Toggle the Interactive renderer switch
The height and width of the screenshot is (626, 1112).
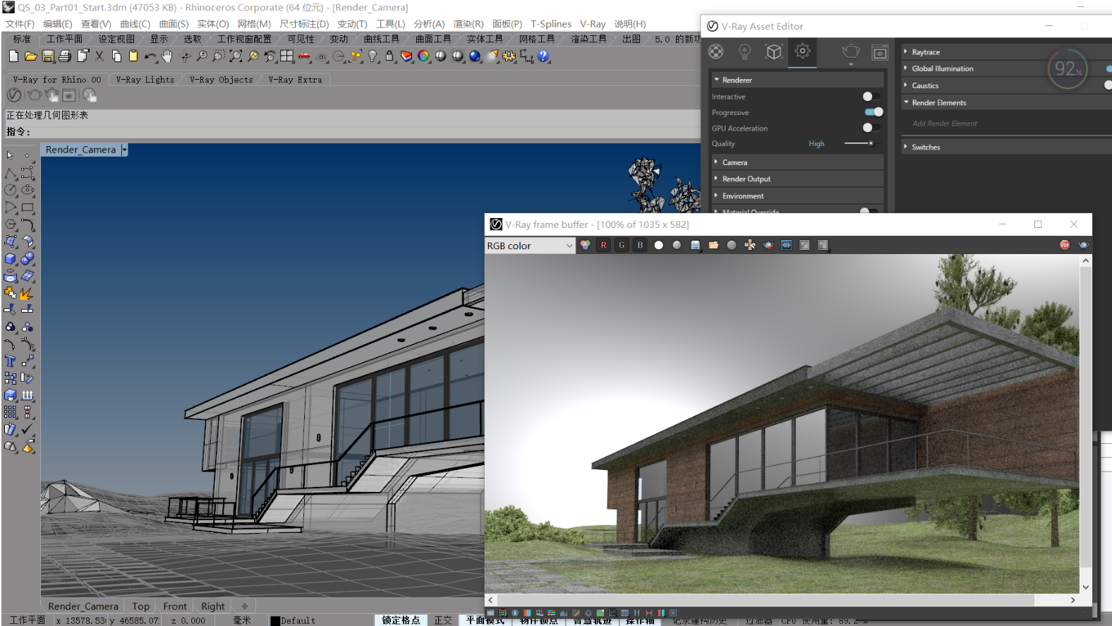click(x=871, y=97)
